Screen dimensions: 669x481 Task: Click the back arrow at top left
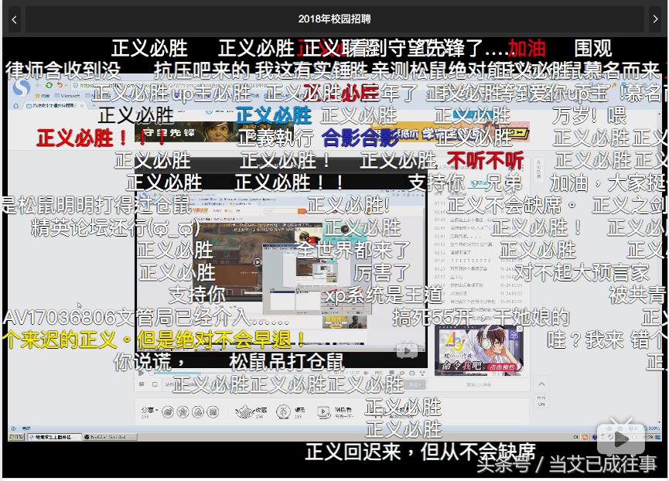click(x=14, y=19)
